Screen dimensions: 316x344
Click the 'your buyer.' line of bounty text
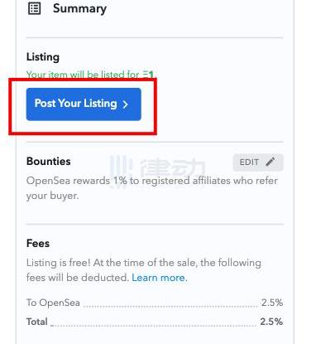pyautogui.click(x=53, y=196)
